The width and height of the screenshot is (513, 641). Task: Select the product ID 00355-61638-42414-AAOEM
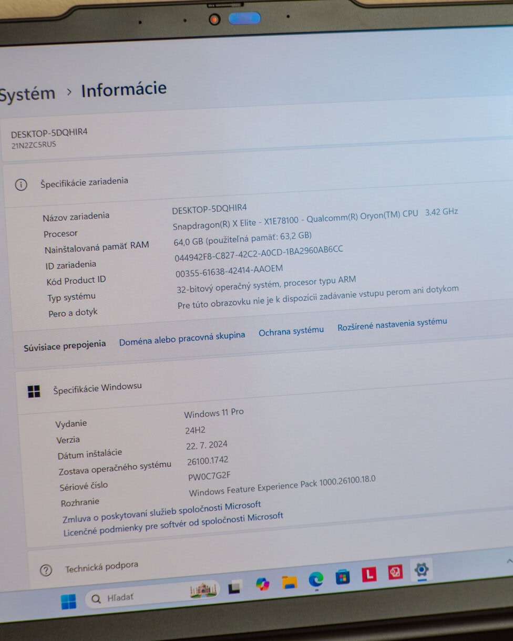(x=229, y=271)
